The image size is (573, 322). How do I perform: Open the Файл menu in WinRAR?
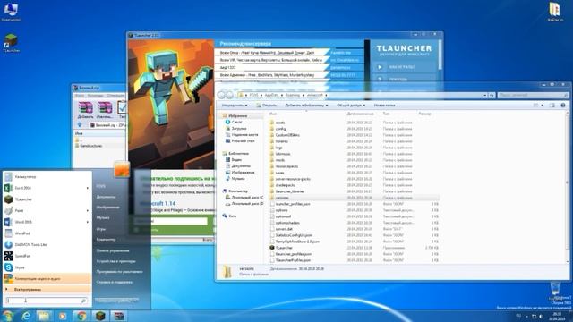coord(80,96)
